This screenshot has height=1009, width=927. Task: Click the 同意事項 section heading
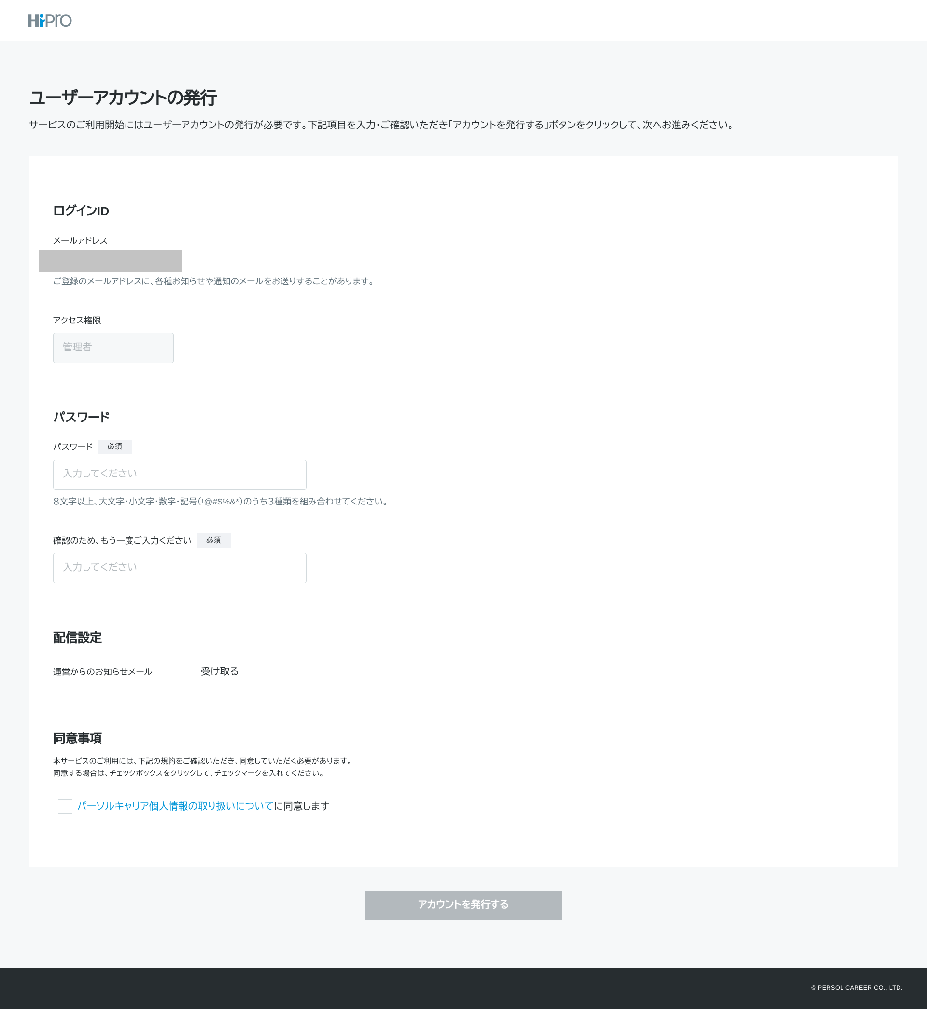pyautogui.click(x=78, y=738)
